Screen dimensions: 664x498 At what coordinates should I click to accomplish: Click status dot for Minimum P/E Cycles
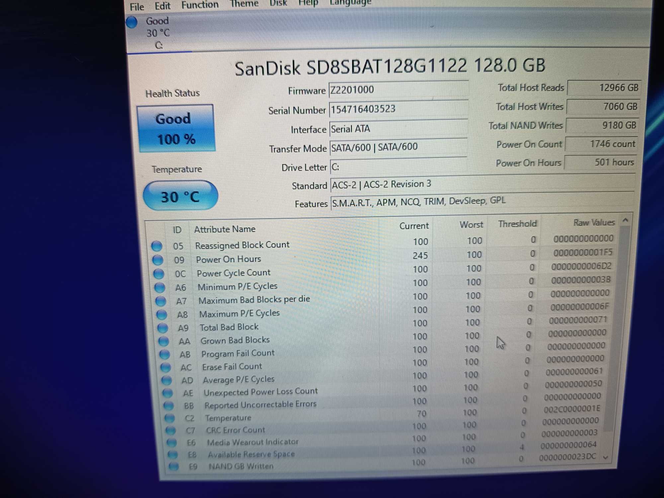click(160, 288)
